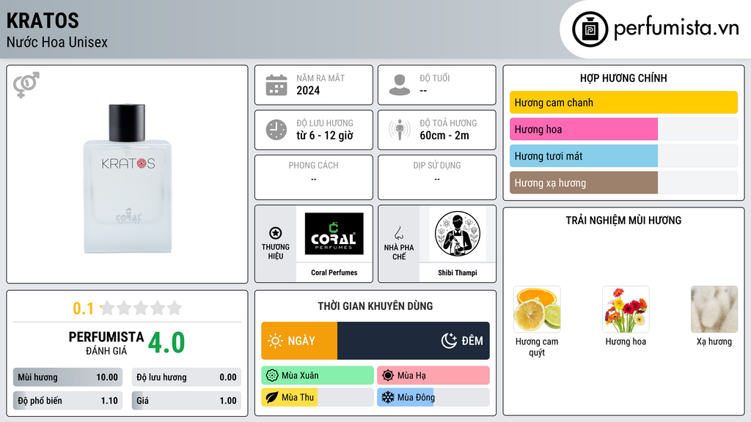
Task: Click the leaf icon next to Mùa Thu
Action: (x=272, y=397)
